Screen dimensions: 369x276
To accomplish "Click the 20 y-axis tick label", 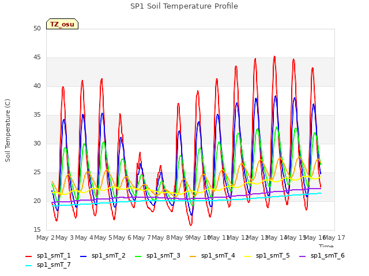I will (37, 201).
